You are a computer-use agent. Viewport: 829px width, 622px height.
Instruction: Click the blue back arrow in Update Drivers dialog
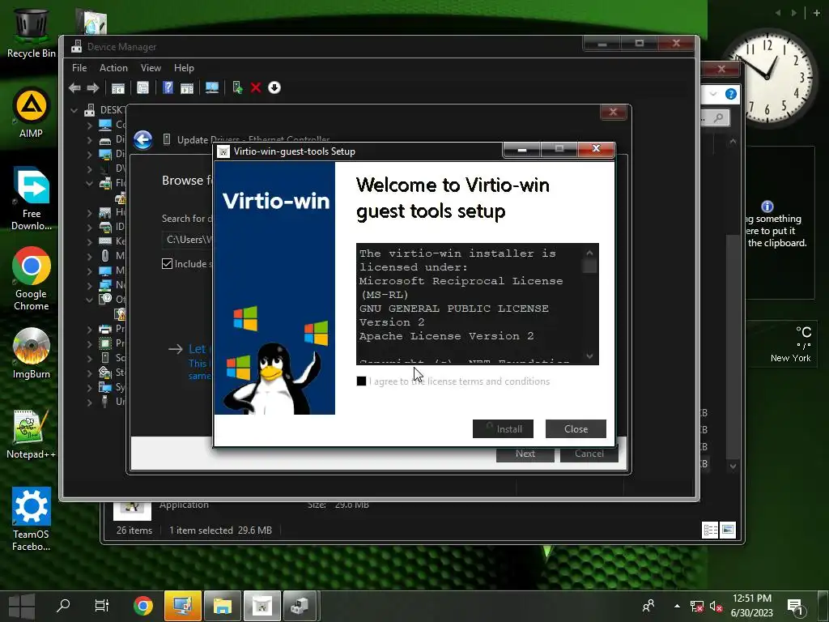click(142, 139)
